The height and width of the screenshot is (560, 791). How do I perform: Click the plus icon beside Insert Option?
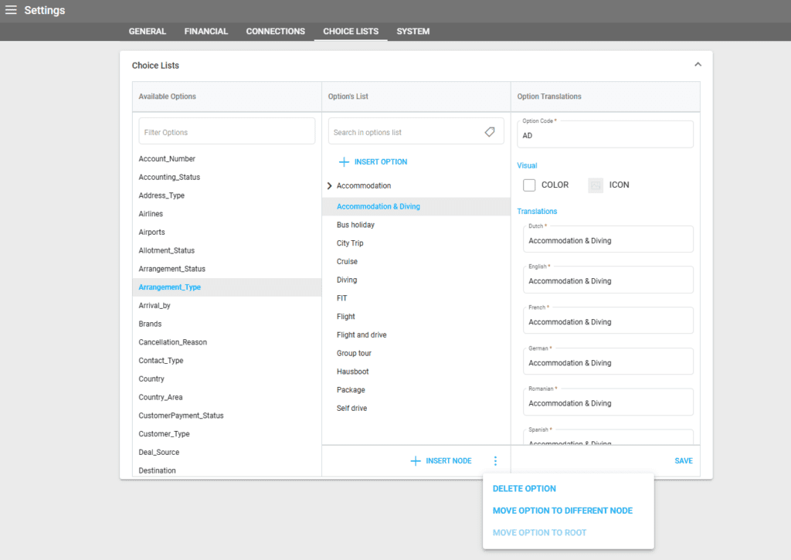[344, 162]
